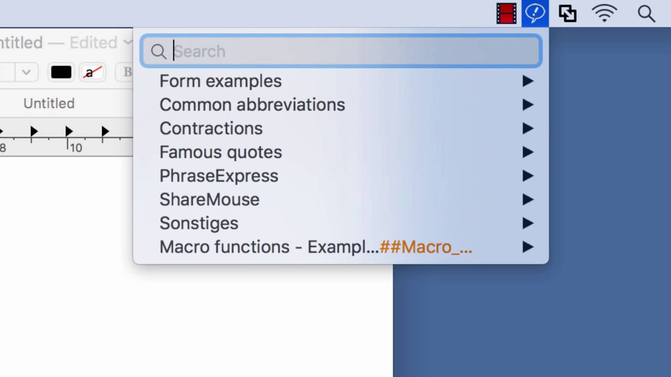Click the overlapping squares menu bar icon
Image resolution: width=671 pixels, height=377 pixels.
567,14
